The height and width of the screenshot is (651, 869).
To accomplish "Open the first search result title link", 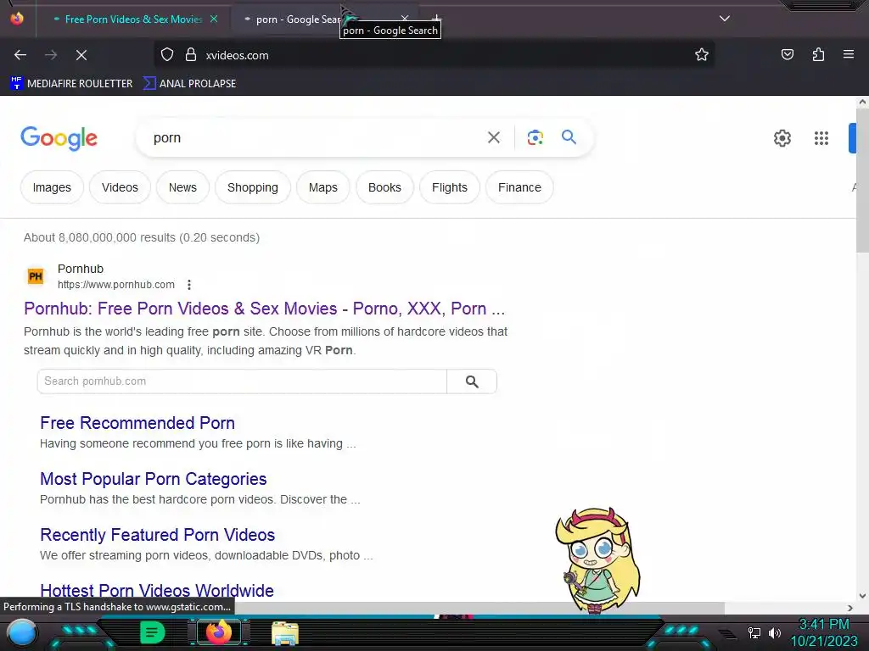I will pyautogui.click(x=265, y=309).
